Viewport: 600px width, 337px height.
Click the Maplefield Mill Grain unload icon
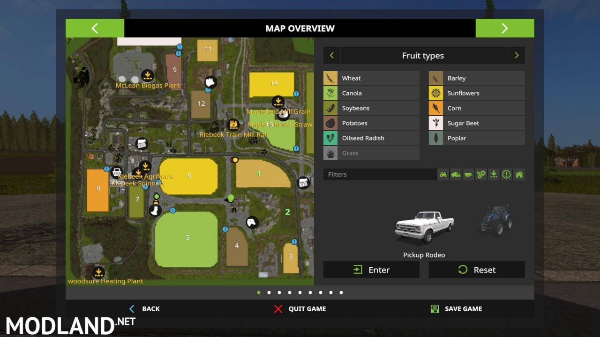(x=278, y=101)
